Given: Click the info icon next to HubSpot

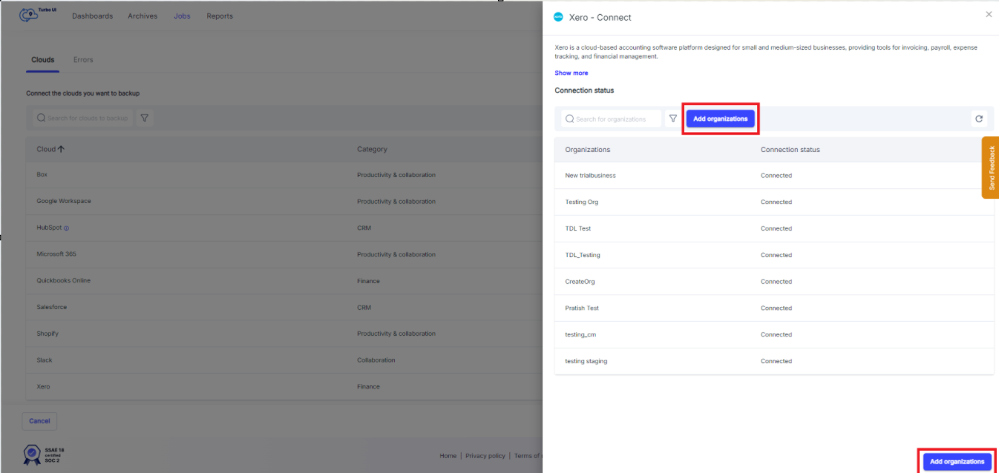Looking at the screenshot, I should [x=67, y=228].
